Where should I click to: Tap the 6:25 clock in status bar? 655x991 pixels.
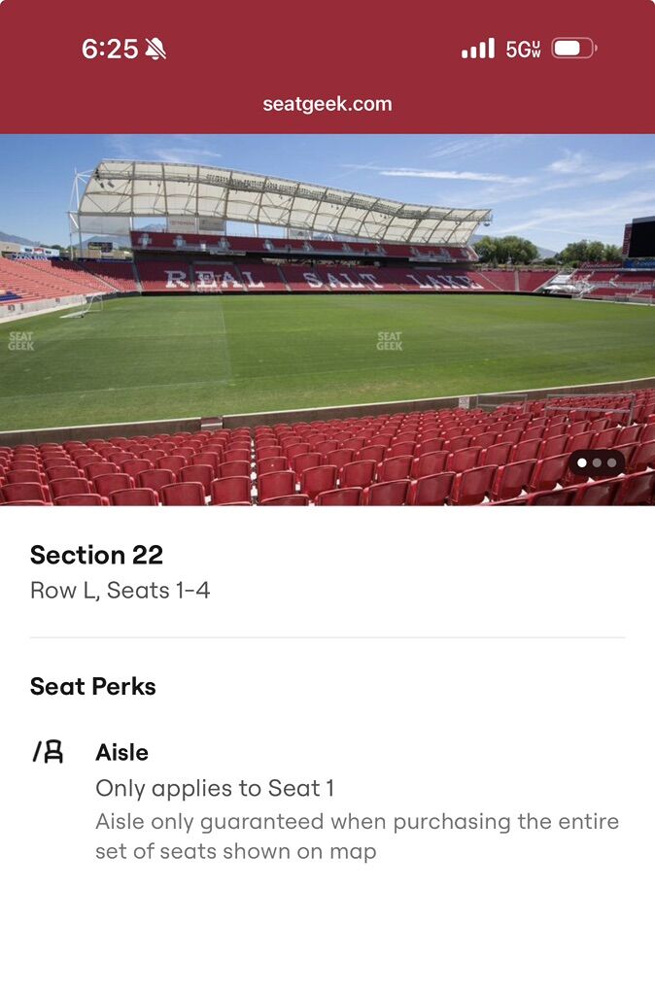pos(109,50)
